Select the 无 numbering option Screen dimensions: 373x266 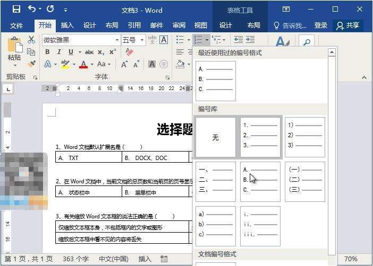(x=216, y=137)
